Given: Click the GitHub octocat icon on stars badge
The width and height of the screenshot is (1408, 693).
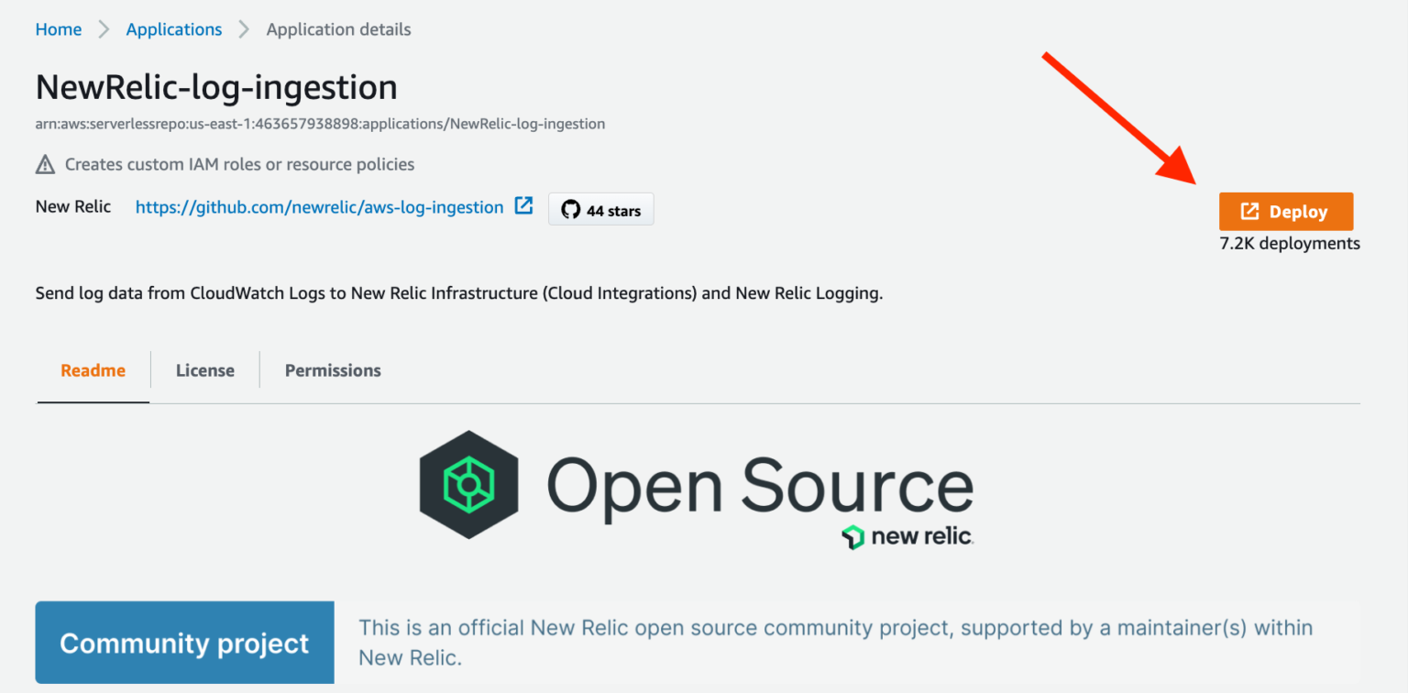Looking at the screenshot, I should [571, 209].
